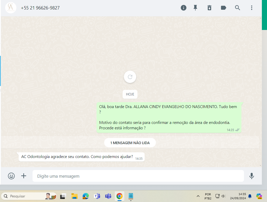Click the contact profile picture

pos(11,8)
